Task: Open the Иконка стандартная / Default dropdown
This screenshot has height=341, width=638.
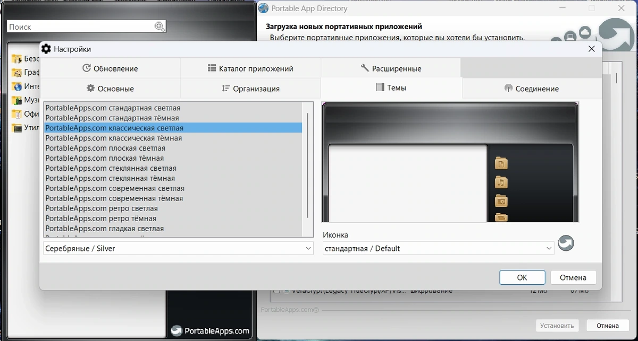Action: pos(439,248)
